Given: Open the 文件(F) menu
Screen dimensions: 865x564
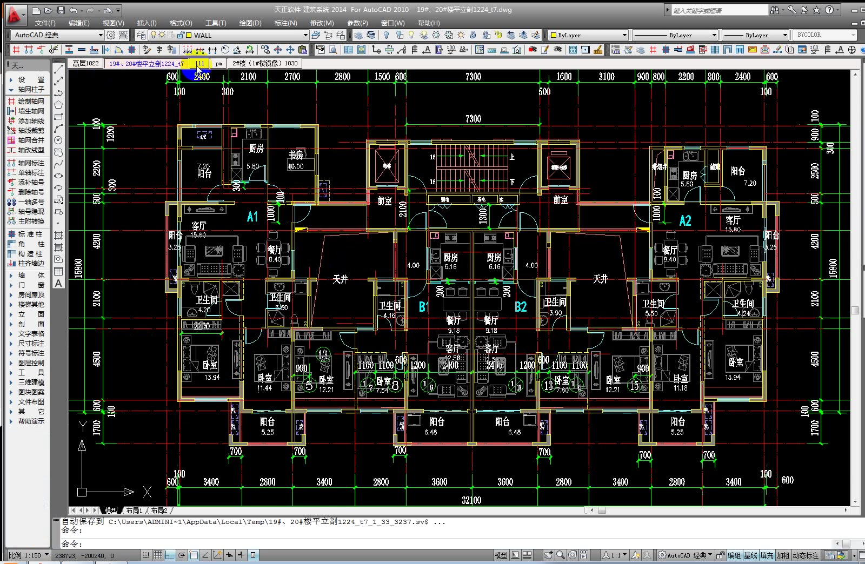Looking at the screenshot, I should coord(45,23).
